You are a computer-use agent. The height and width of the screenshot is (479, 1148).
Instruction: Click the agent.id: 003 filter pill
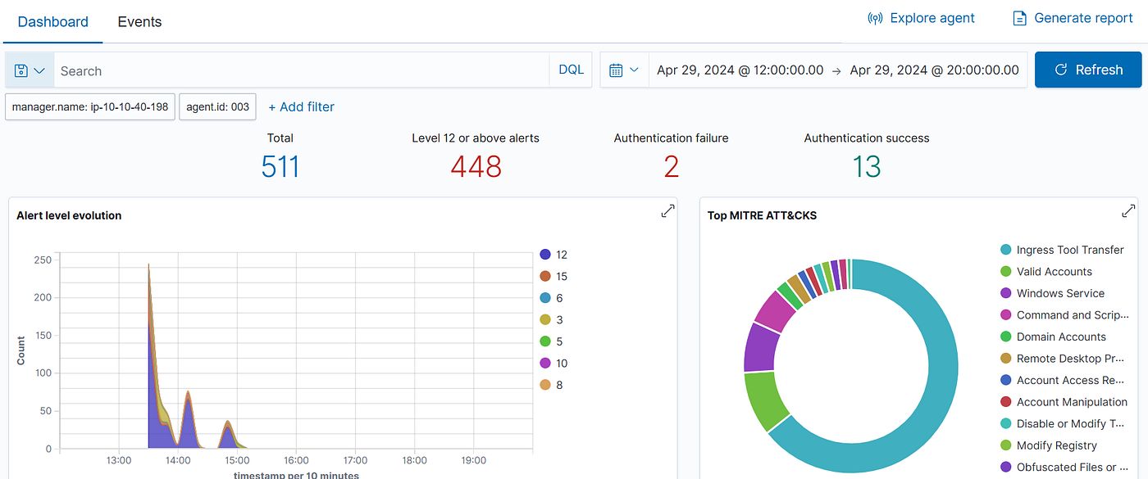pos(217,106)
